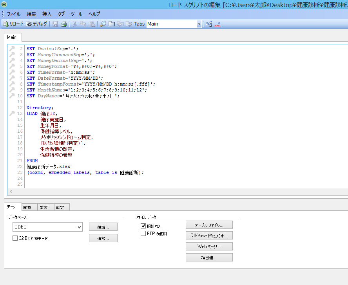Click the field 健診実施日 on line 14
Screen dimensions: 348x285
click(52, 119)
